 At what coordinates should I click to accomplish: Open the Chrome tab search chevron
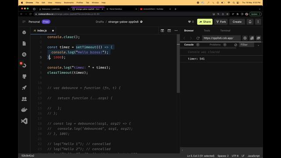click(259, 9)
